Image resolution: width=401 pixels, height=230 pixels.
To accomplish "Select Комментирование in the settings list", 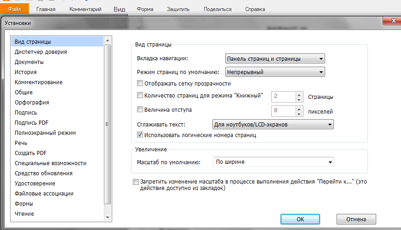I will (x=38, y=82).
